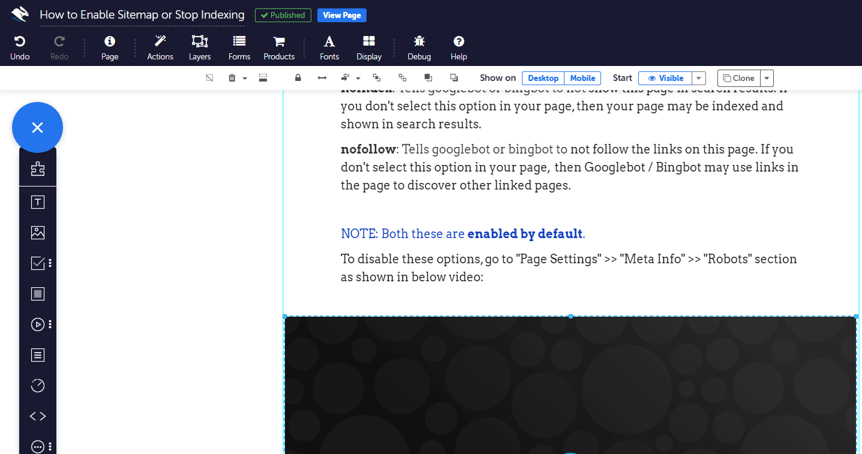Select the Text element tool
The image size is (862, 454).
tap(38, 202)
